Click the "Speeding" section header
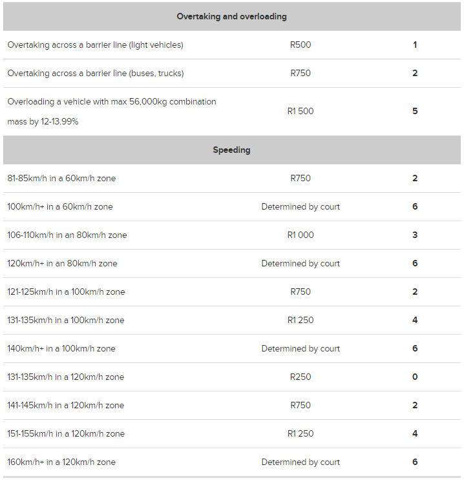Image resolution: width=464 pixels, height=485 pixels. tap(231, 150)
